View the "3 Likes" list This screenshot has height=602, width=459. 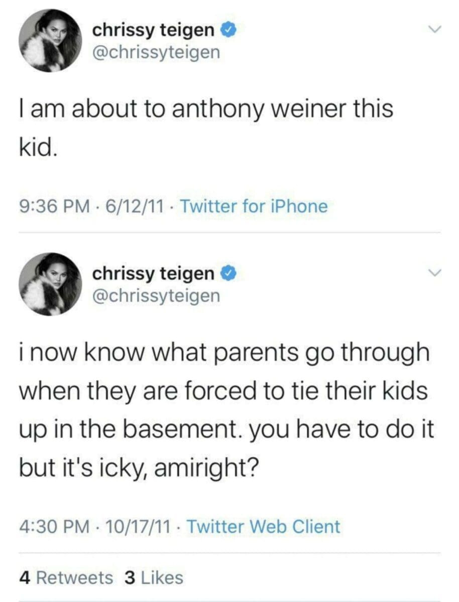coord(153,578)
